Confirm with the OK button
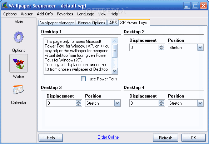This screenshot has height=144, width=209. 194,138
